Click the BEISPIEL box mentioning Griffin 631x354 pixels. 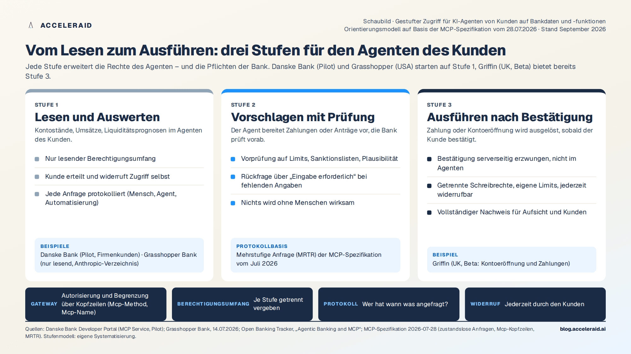[x=511, y=260]
